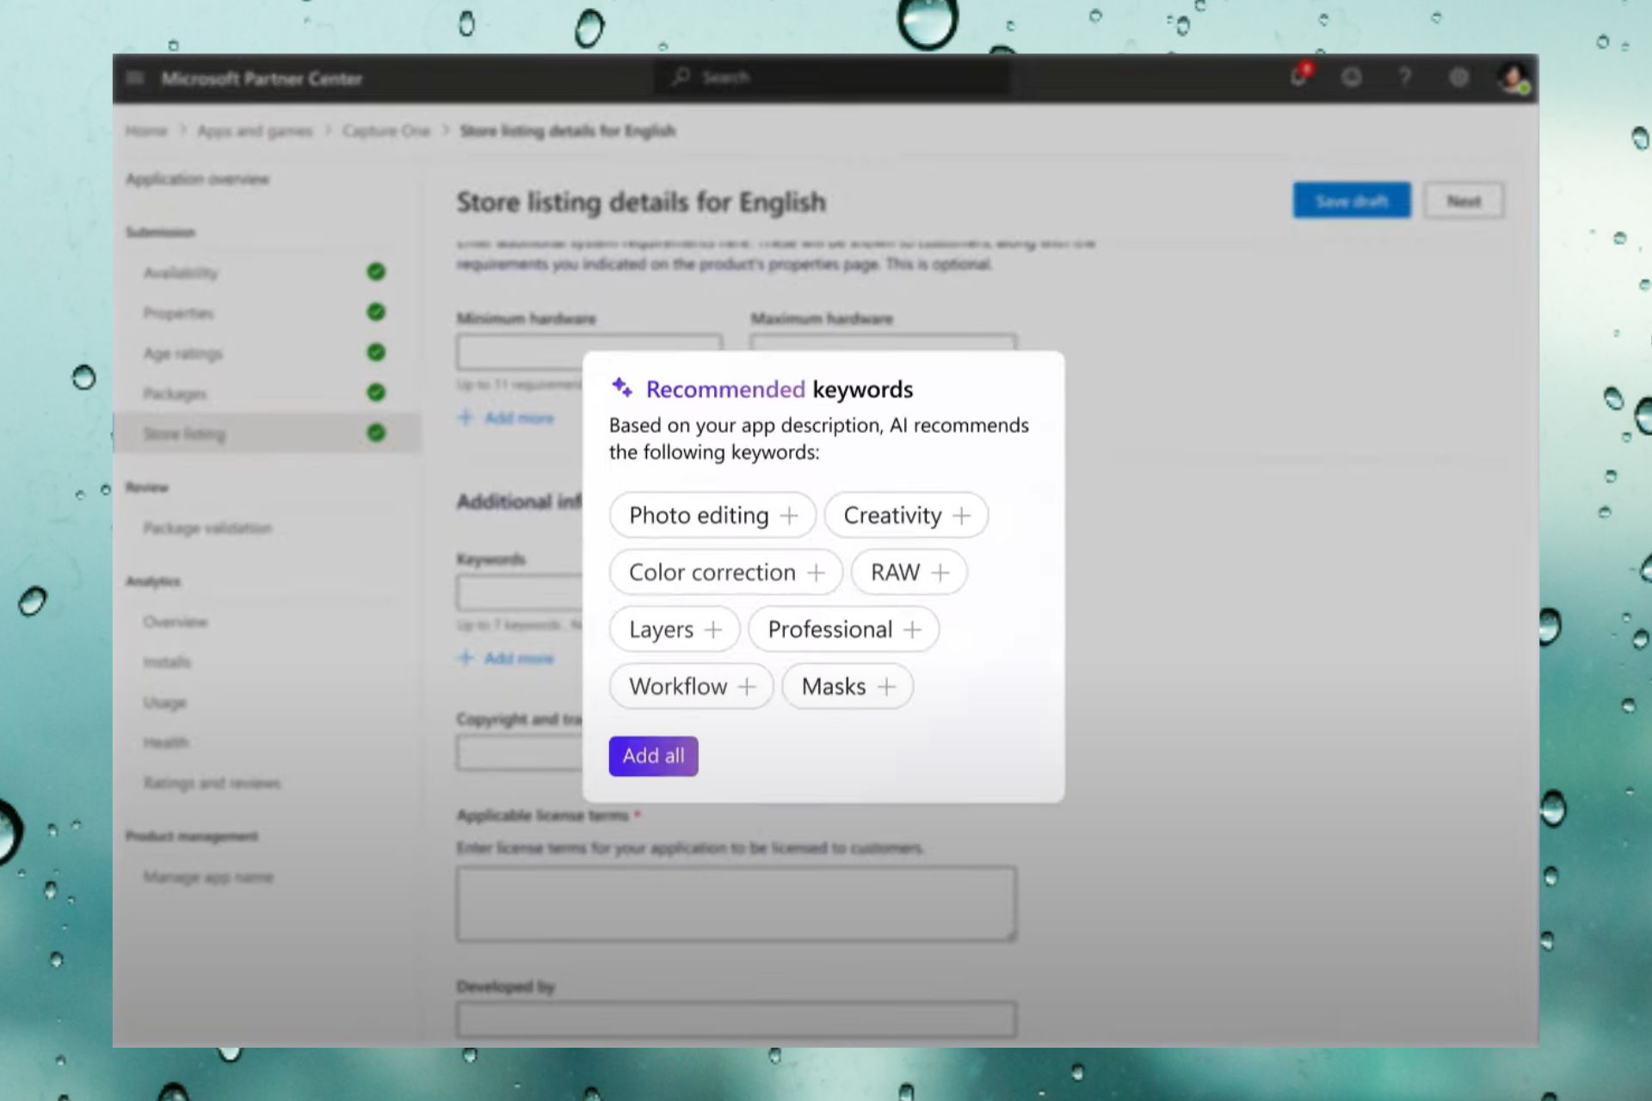Click the Add all button
The width and height of the screenshot is (1652, 1101).
(653, 756)
